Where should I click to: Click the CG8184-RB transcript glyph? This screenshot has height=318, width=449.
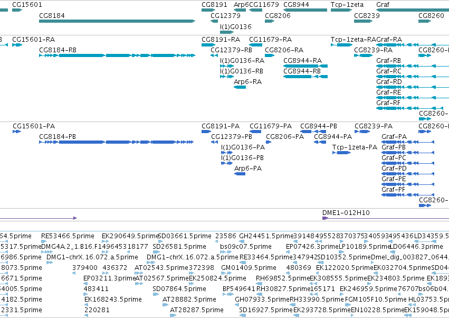[117, 55]
